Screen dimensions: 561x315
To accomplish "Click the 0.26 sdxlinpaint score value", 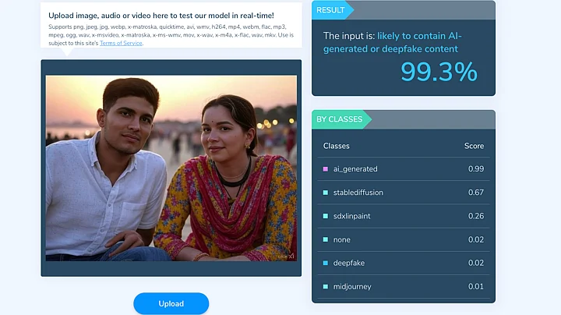I will [475, 216].
